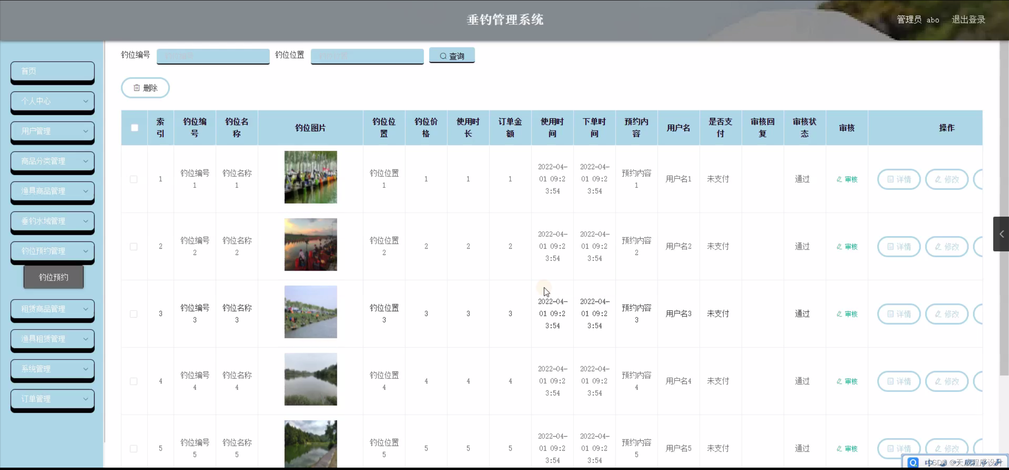Open calm lake image for row 4
Image resolution: width=1009 pixels, height=470 pixels.
tap(311, 379)
